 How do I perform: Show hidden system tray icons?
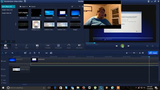[x=136, y=88]
